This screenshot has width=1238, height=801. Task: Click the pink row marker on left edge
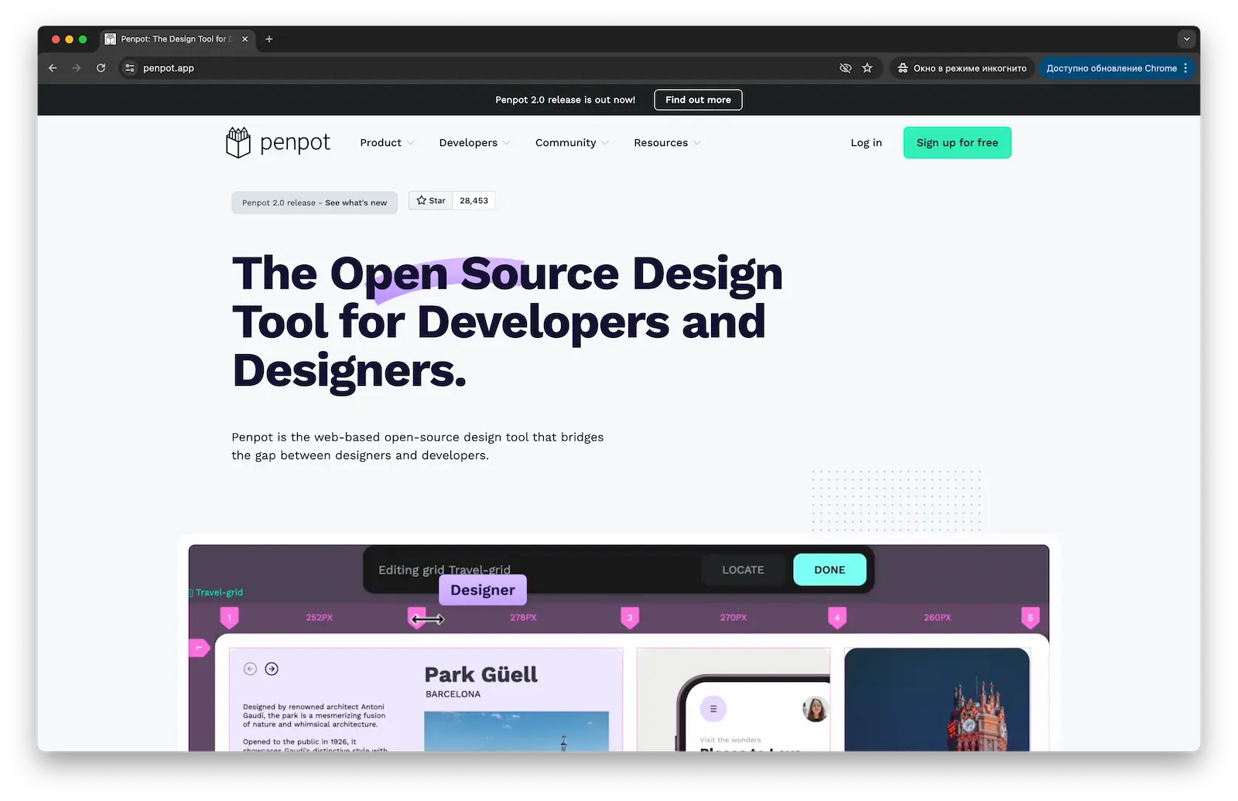pyautogui.click(x=200, y=647)
